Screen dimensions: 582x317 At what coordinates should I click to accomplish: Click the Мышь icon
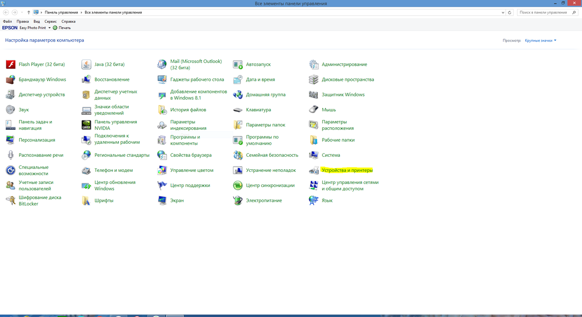313,110
